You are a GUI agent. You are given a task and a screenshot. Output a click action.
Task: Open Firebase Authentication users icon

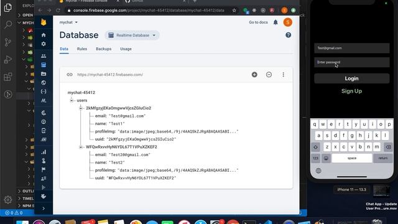point(44,56)
